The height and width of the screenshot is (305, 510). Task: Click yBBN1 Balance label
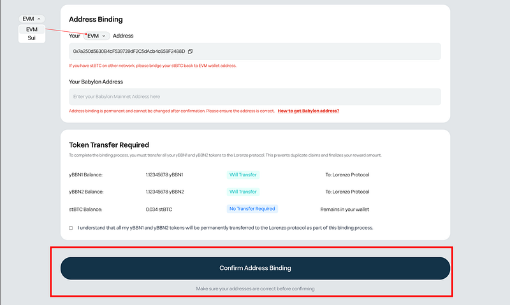tap(85, 174)
